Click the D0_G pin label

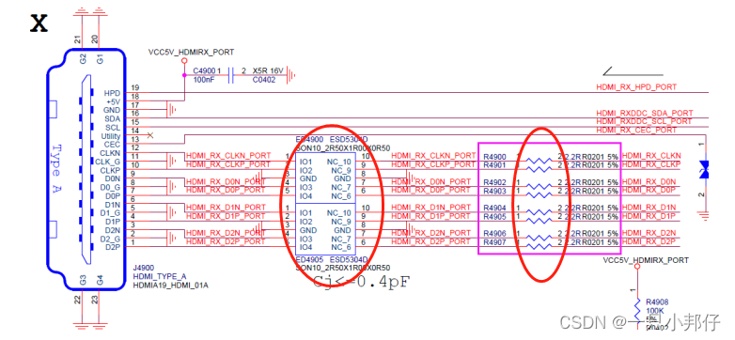[111, 187]
